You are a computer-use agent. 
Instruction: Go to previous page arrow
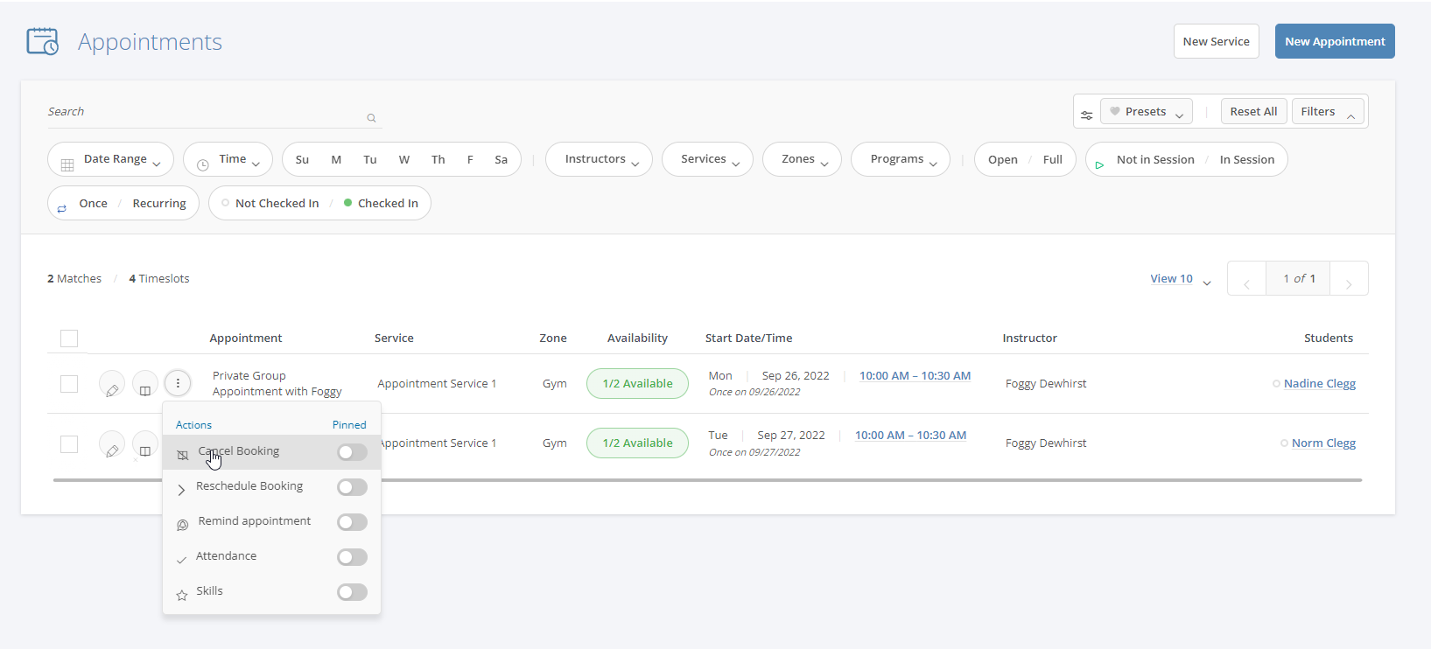(1246, 279)
